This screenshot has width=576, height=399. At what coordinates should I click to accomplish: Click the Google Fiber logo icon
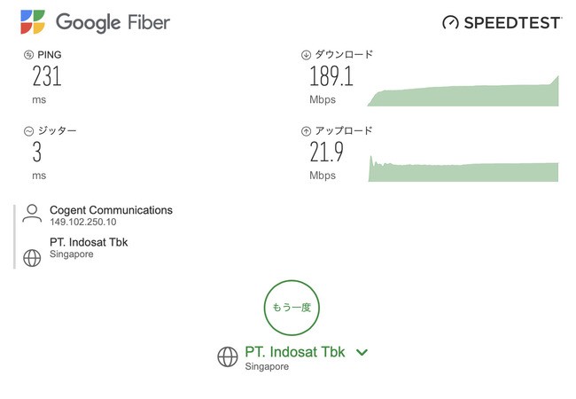34,22
